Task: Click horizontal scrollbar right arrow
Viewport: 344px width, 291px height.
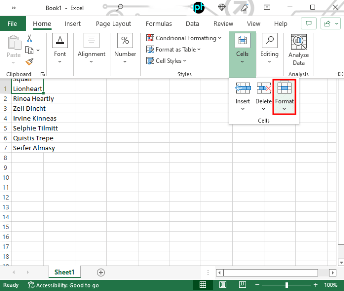Action: click(x=333, y=273)
